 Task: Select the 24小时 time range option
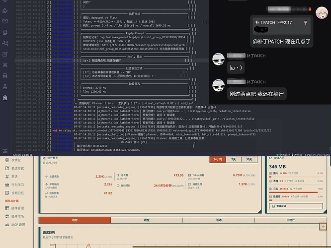click(217, 159)
